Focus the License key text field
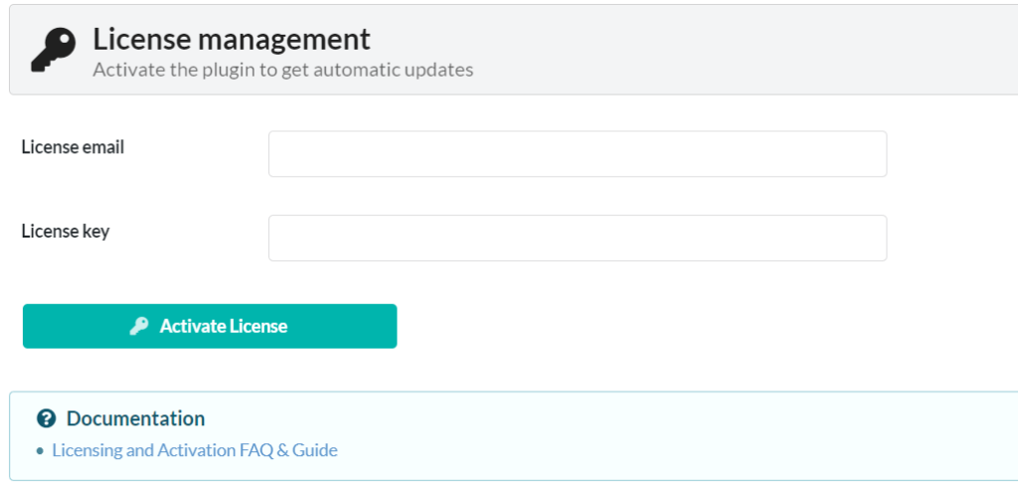Image resolution: width=1018 pixels, height=493 pixels. 578,239
